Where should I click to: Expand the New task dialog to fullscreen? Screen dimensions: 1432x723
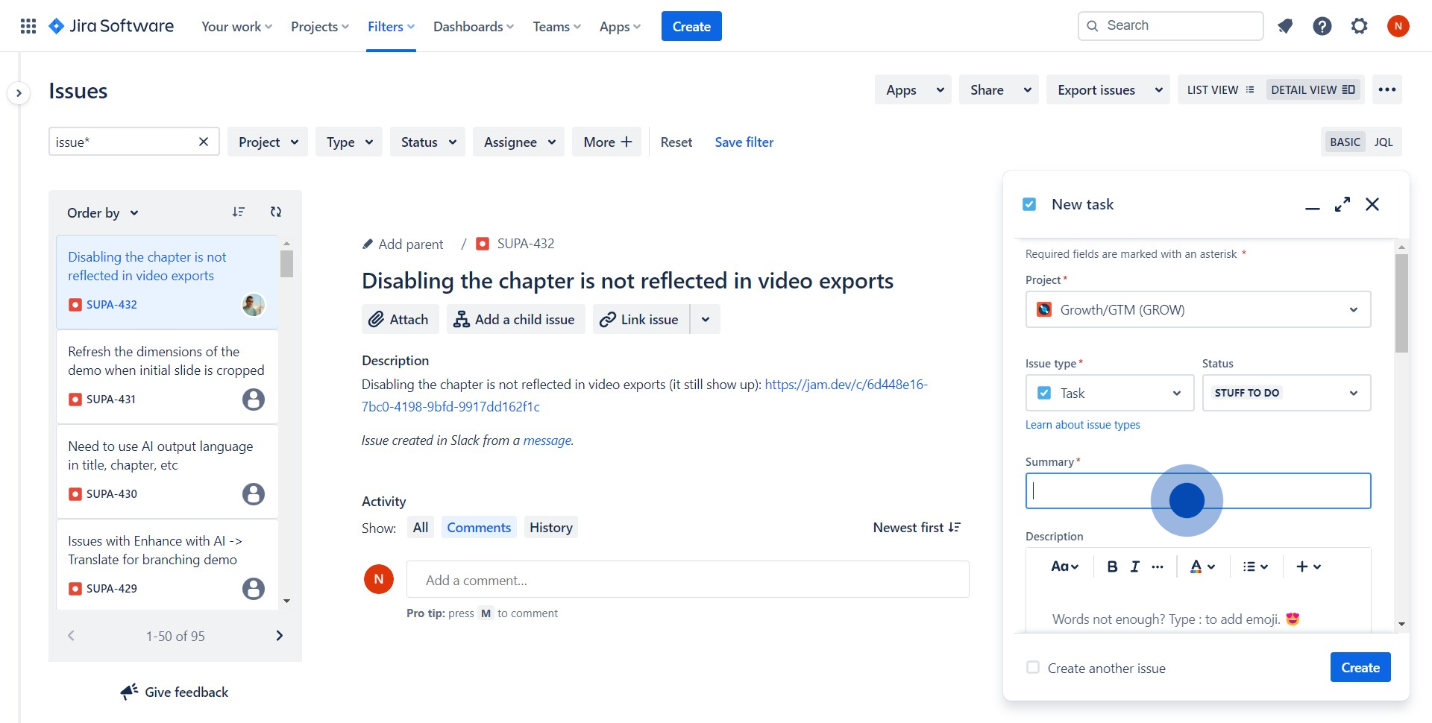point(1342,204)
